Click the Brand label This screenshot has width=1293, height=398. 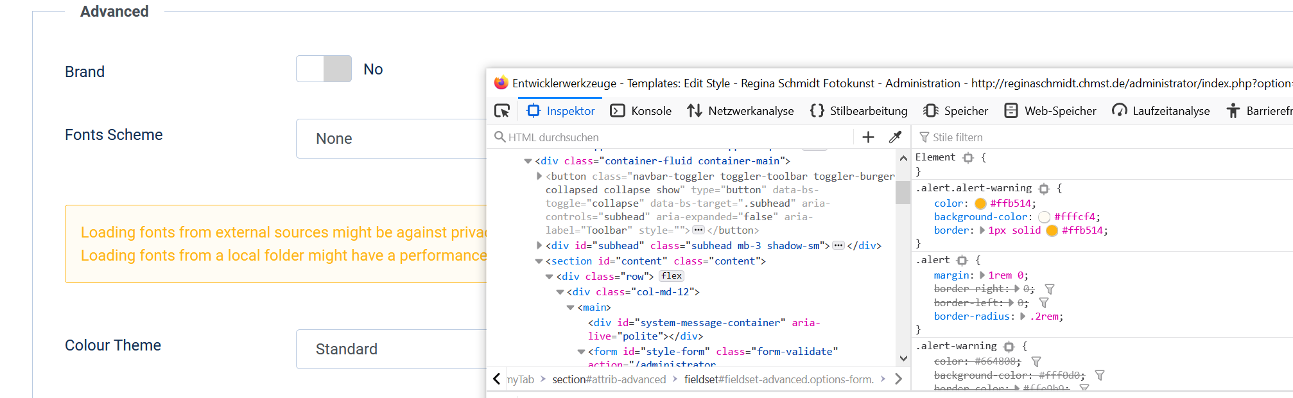(x=85, y=72)
